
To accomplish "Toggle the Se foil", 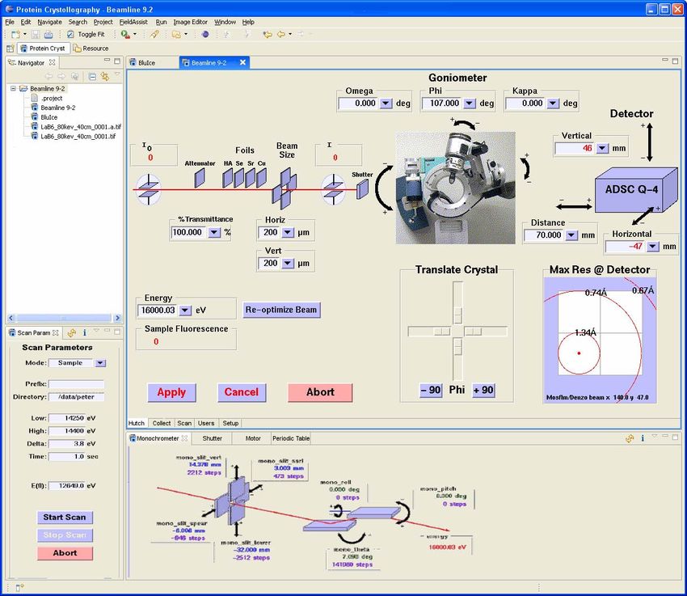I will click(x=238, y=178).
